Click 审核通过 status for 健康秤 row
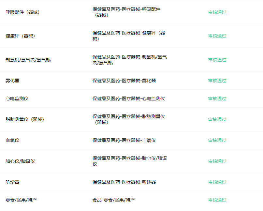 tap(217, 36)
